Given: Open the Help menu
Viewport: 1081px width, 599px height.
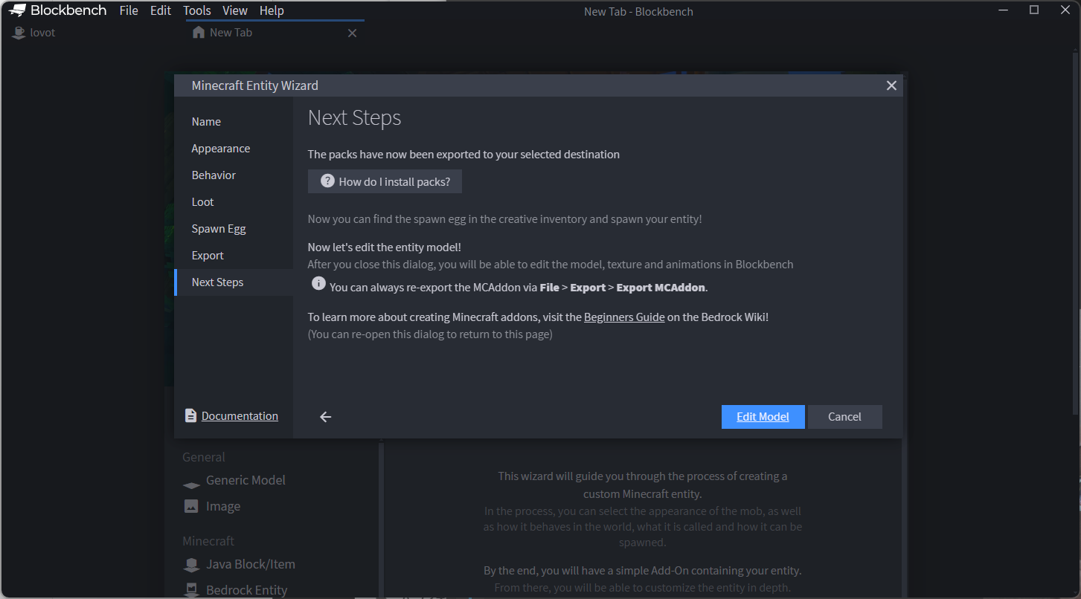Looking at the screenshot, I should click(x=272, y=10).
